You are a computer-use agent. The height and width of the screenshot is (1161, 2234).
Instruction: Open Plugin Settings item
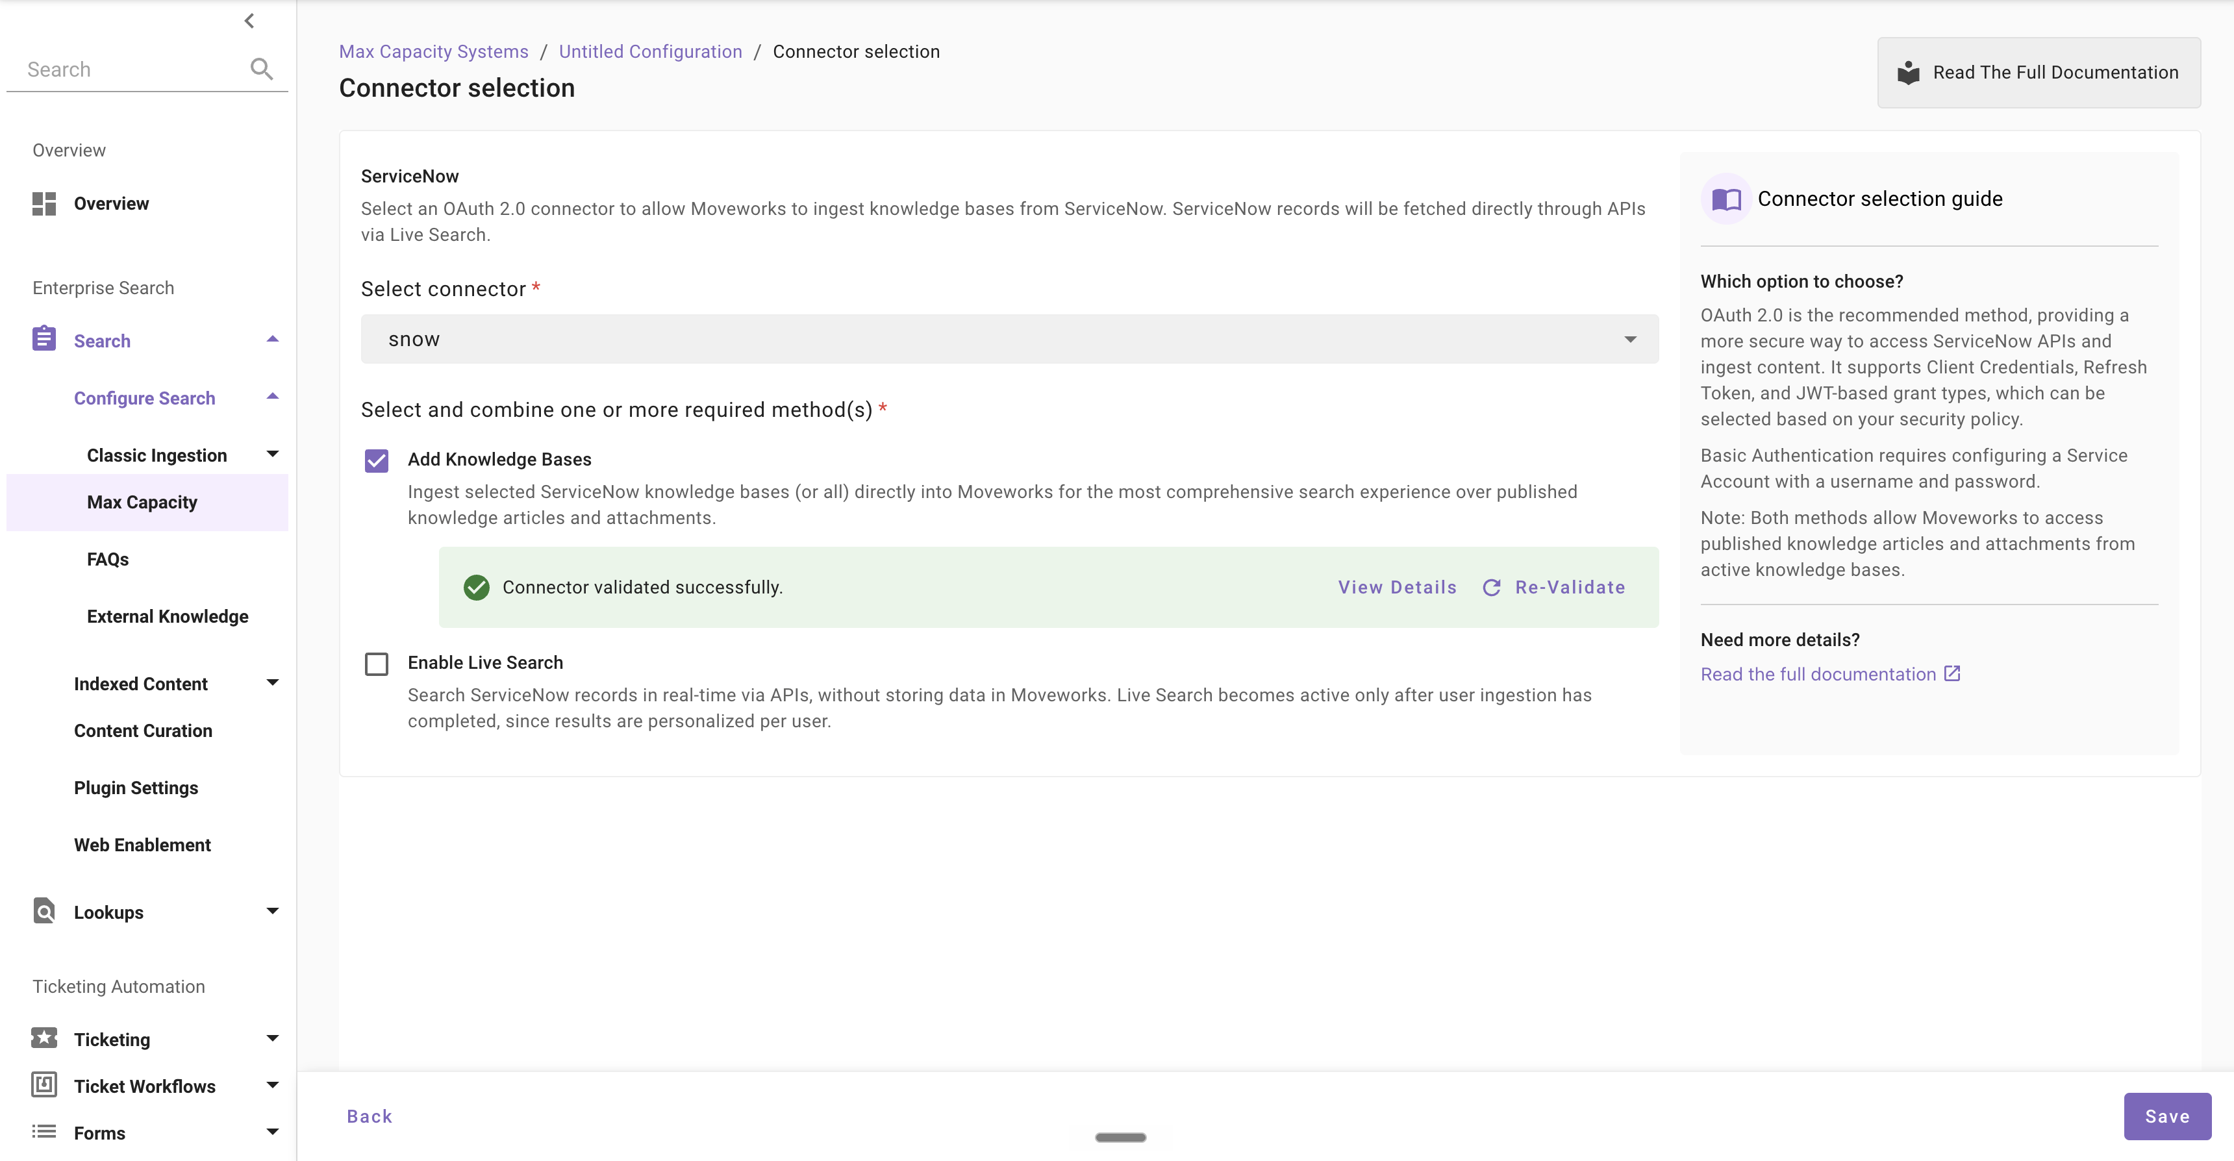136,788
